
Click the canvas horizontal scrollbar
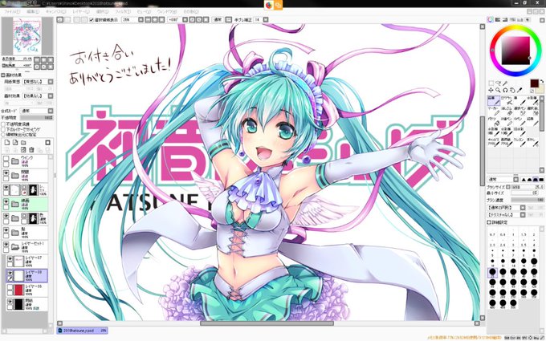click(x=267, y=323)
